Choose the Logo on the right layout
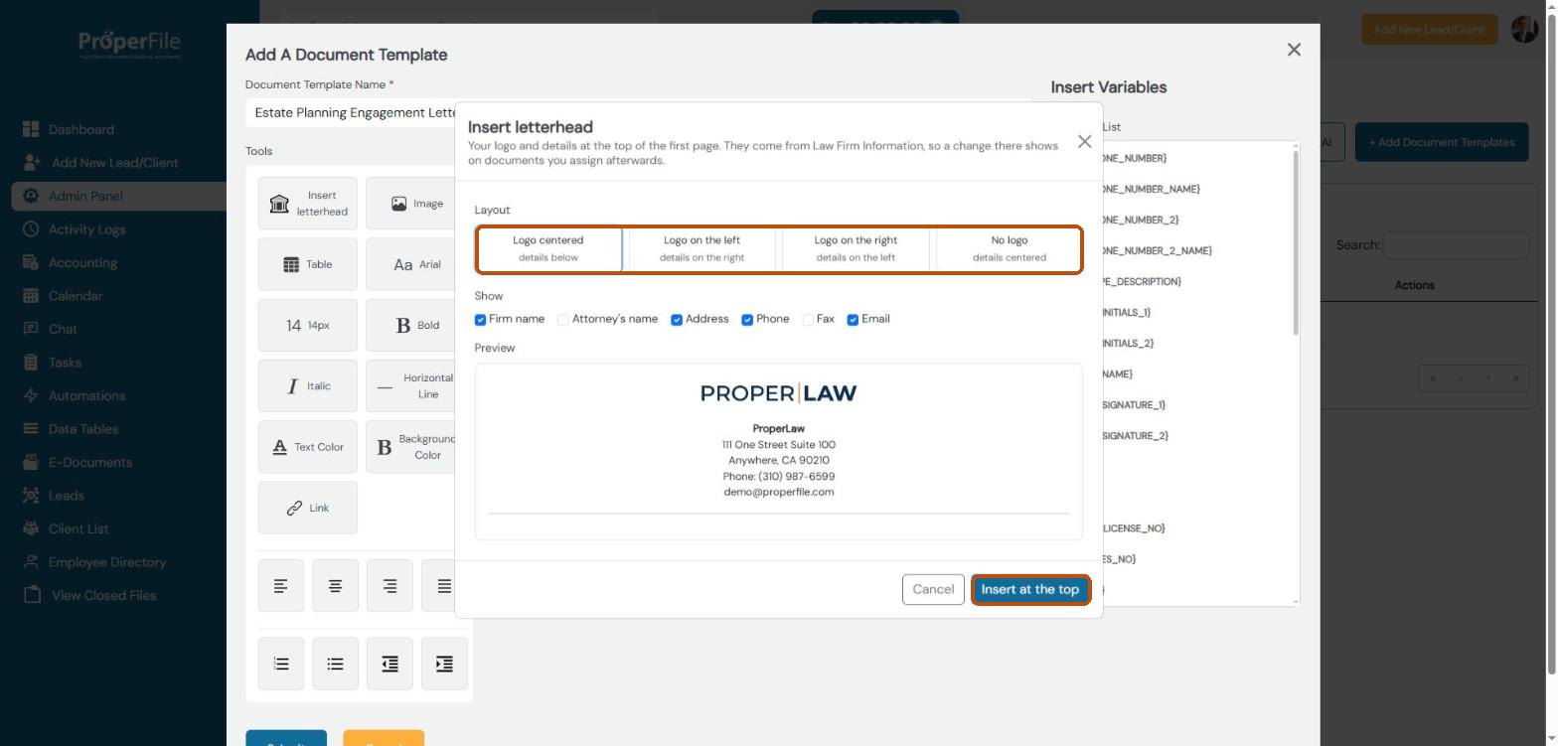The height and width of the screenshot is (746, 1558). pyautogui.click(x=856, y=248)
